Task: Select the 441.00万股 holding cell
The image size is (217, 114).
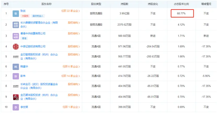Action: tap(124, 66)
